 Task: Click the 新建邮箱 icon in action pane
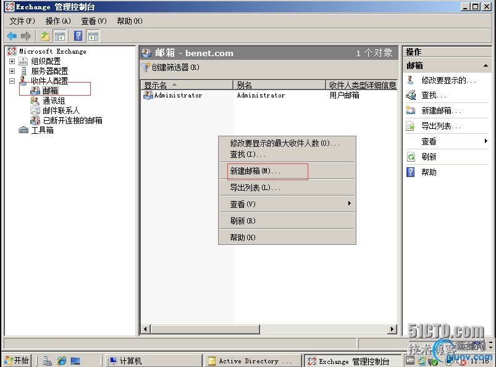point(411,110)
